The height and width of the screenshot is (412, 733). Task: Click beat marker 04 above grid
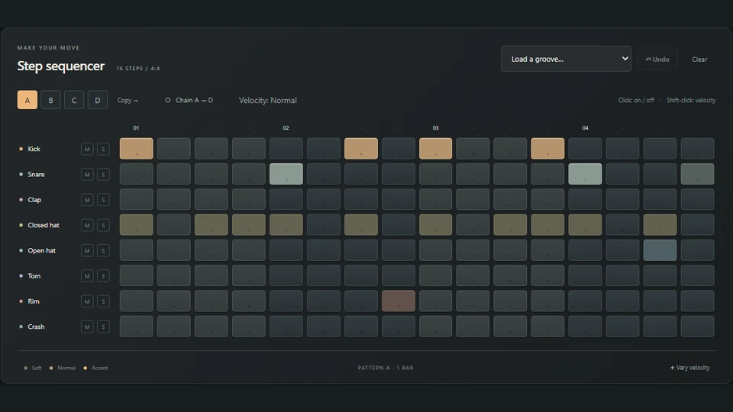(586, 128)
